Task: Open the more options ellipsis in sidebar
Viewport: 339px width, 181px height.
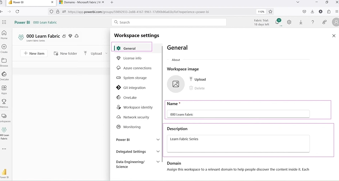Action: click(4, 149)
